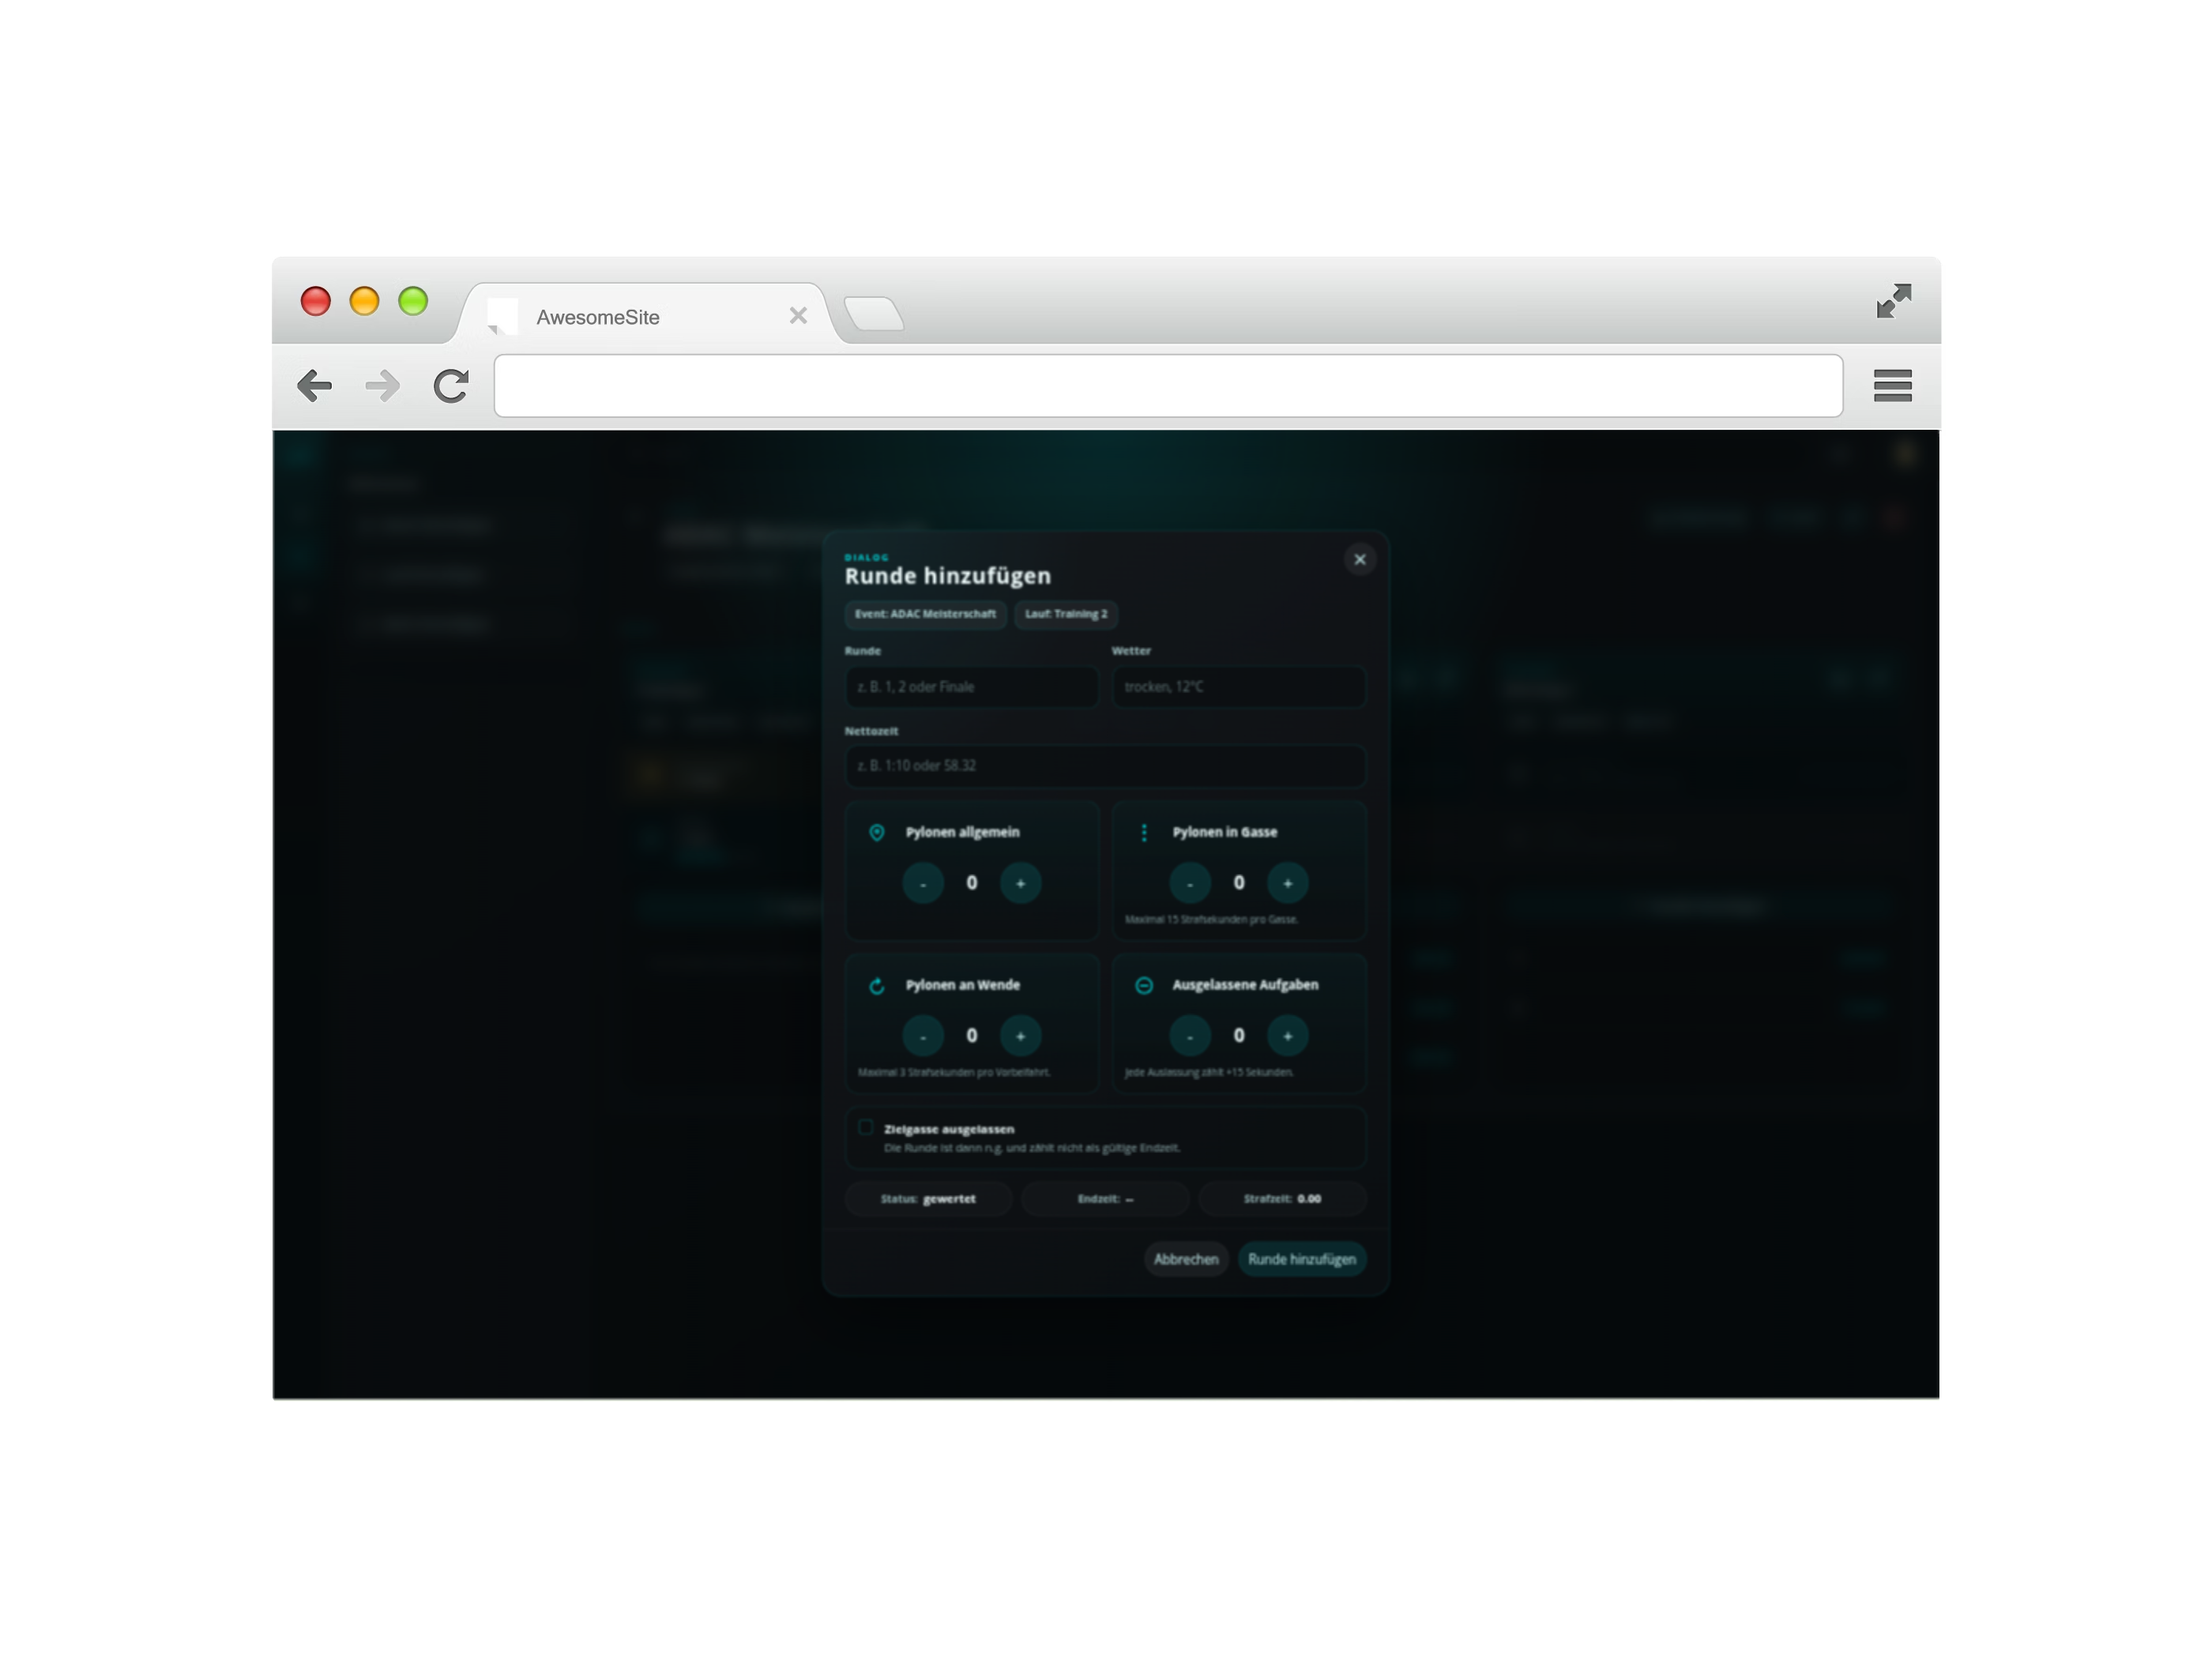Increase Pylonen an Wende count
The height and width of the screenshot is (1659, 2212).
point(1020,1036)
